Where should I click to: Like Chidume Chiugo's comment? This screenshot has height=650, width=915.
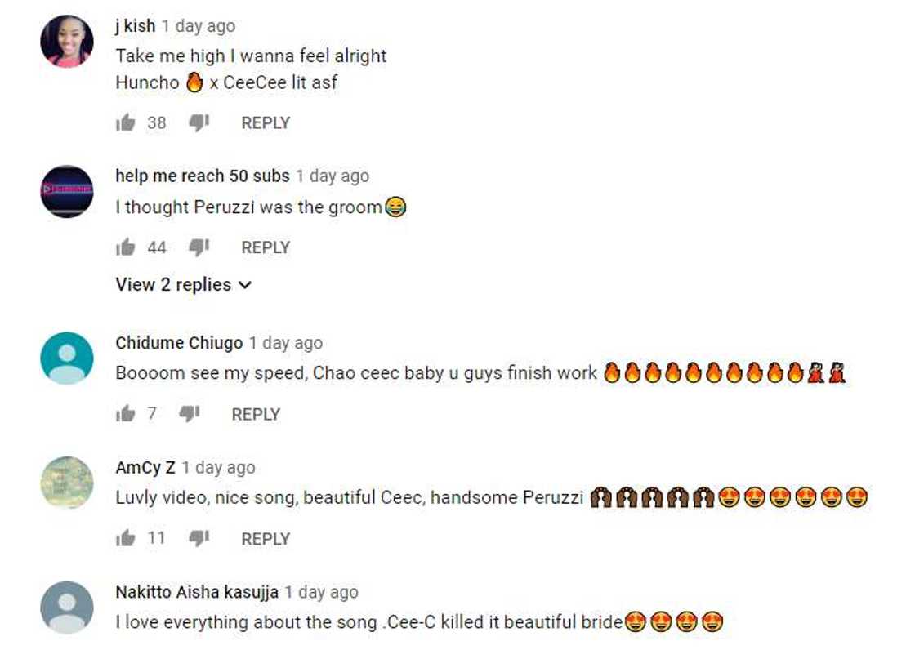click(125, 414)
